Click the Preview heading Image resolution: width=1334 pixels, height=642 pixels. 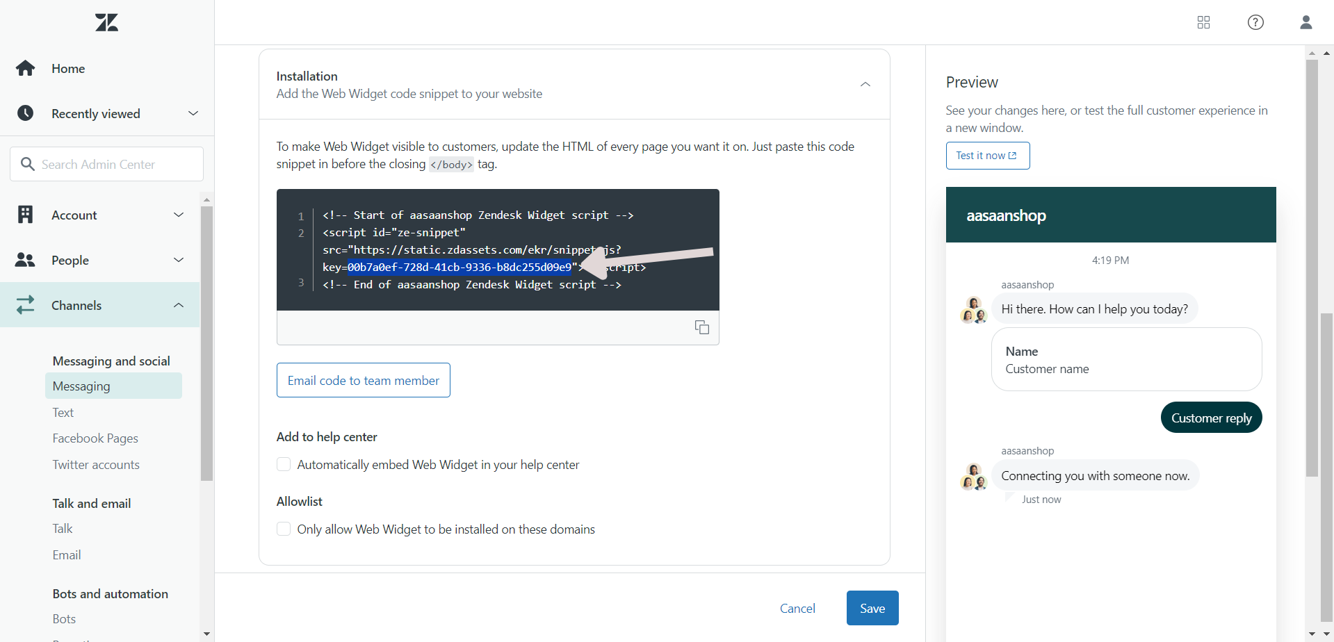click(972, 82)
